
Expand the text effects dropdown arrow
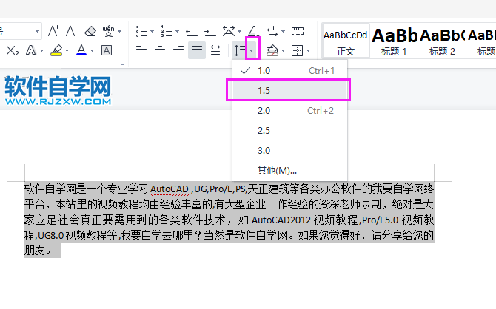click(41, 50)
